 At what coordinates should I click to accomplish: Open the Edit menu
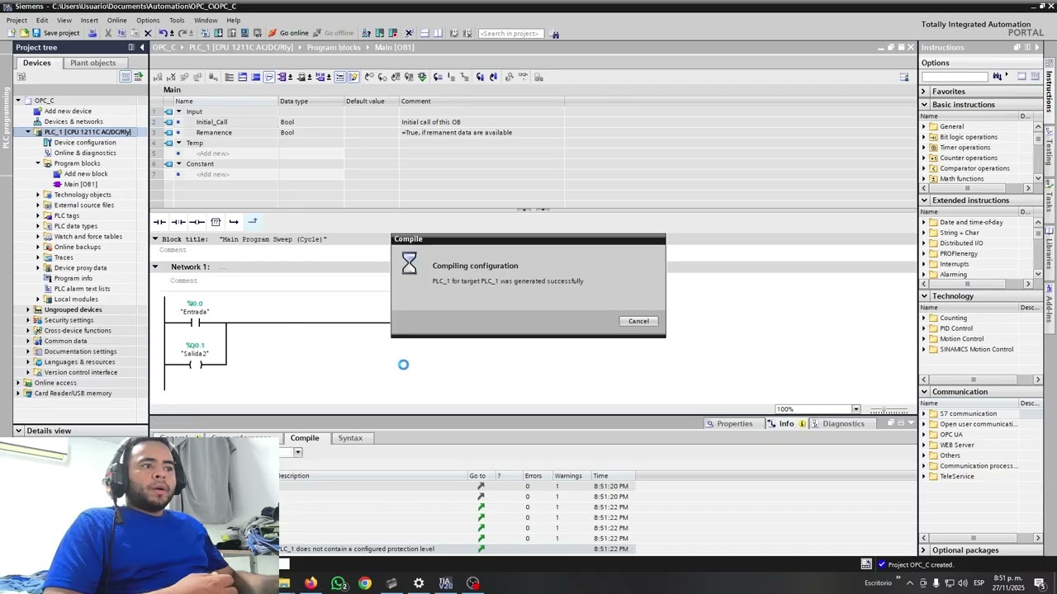click(42, 20)
